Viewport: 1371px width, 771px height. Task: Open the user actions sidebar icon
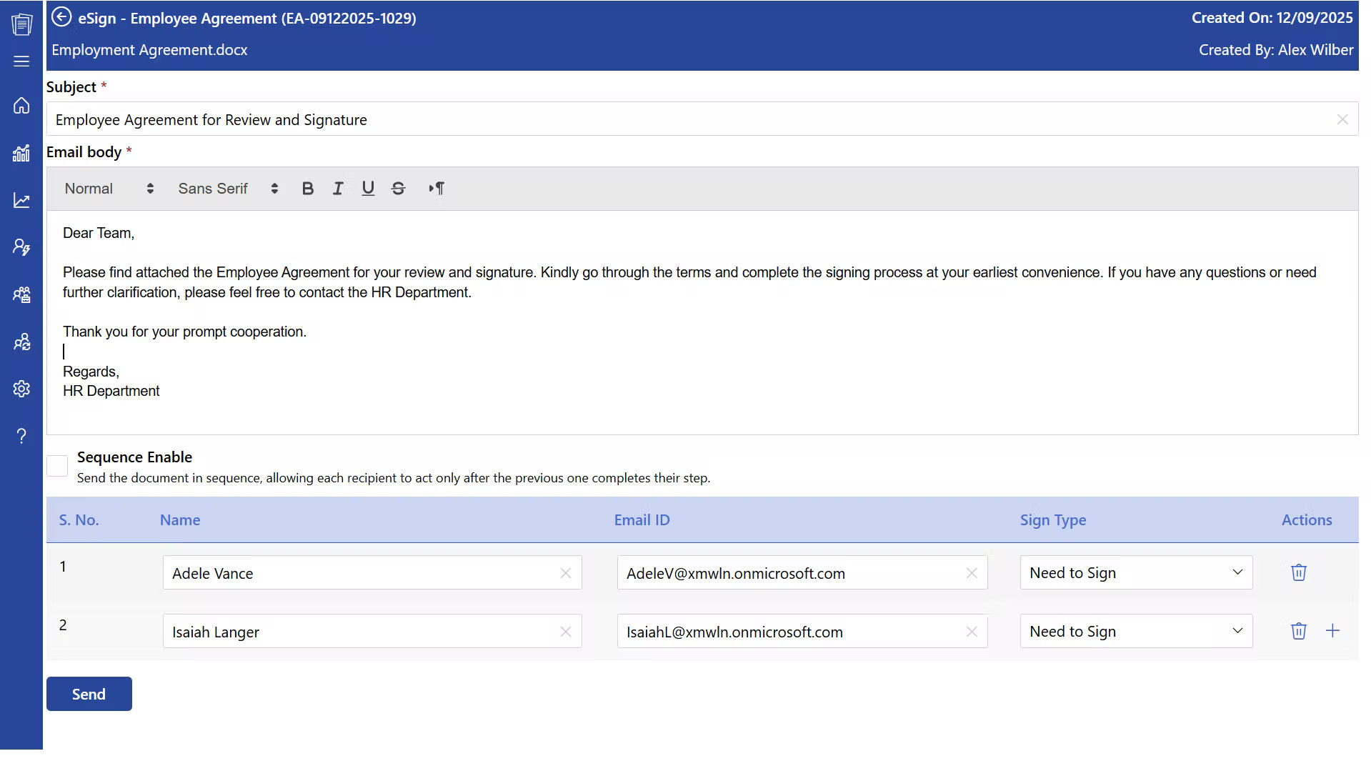21,247
